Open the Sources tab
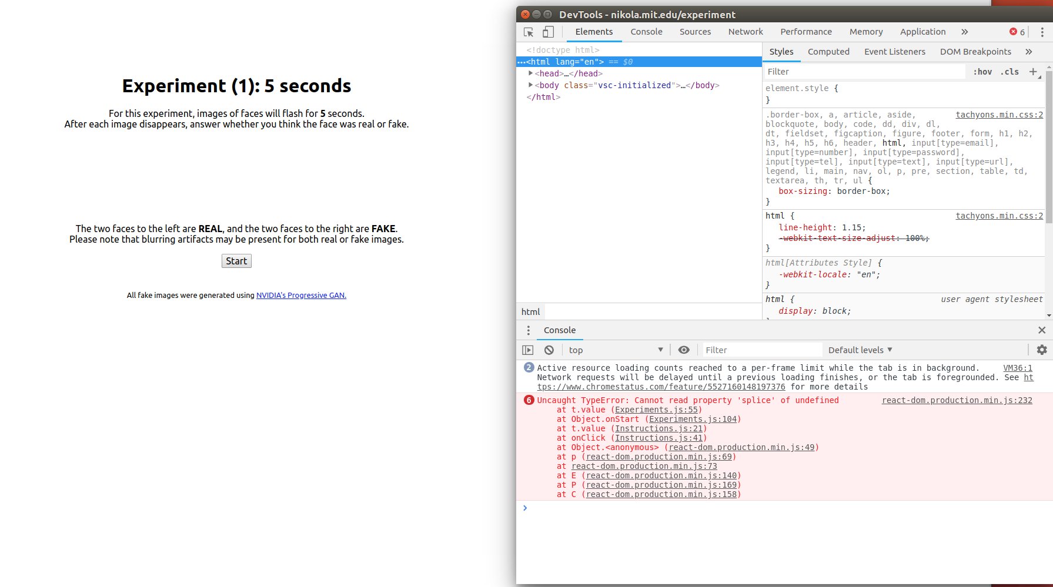 (695, 32)
